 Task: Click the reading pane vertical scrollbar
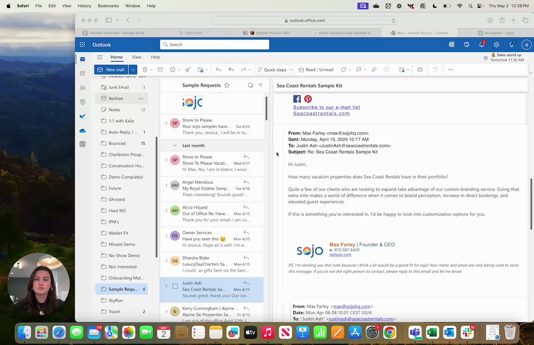coord(531,204)
